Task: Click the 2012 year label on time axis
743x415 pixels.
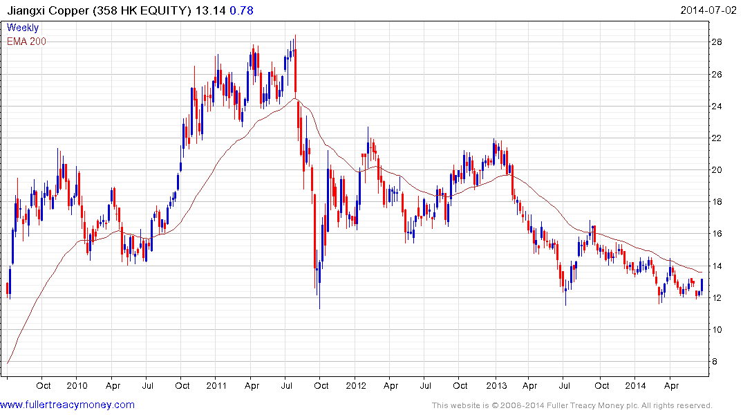Action: [x=356, y=385]
